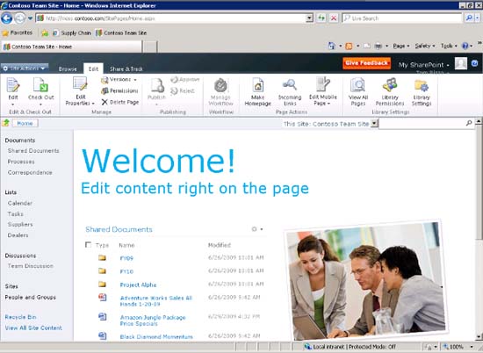Click the Approve ribbon button
Screen dimensions: 483x353
pyautogui.click(x=184, y=80)
